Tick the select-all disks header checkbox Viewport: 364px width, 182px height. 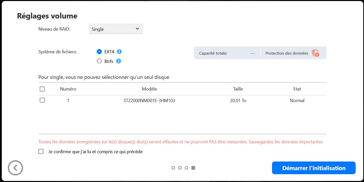pos(42,89)
